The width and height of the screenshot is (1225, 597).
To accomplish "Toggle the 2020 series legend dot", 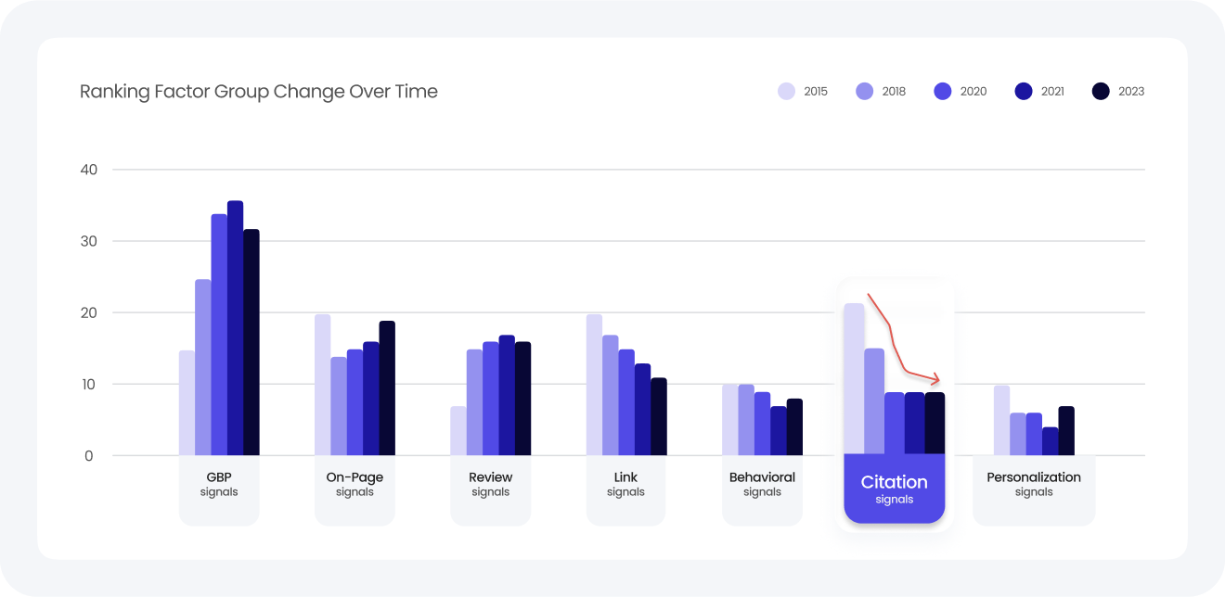I will coord(943,91).
